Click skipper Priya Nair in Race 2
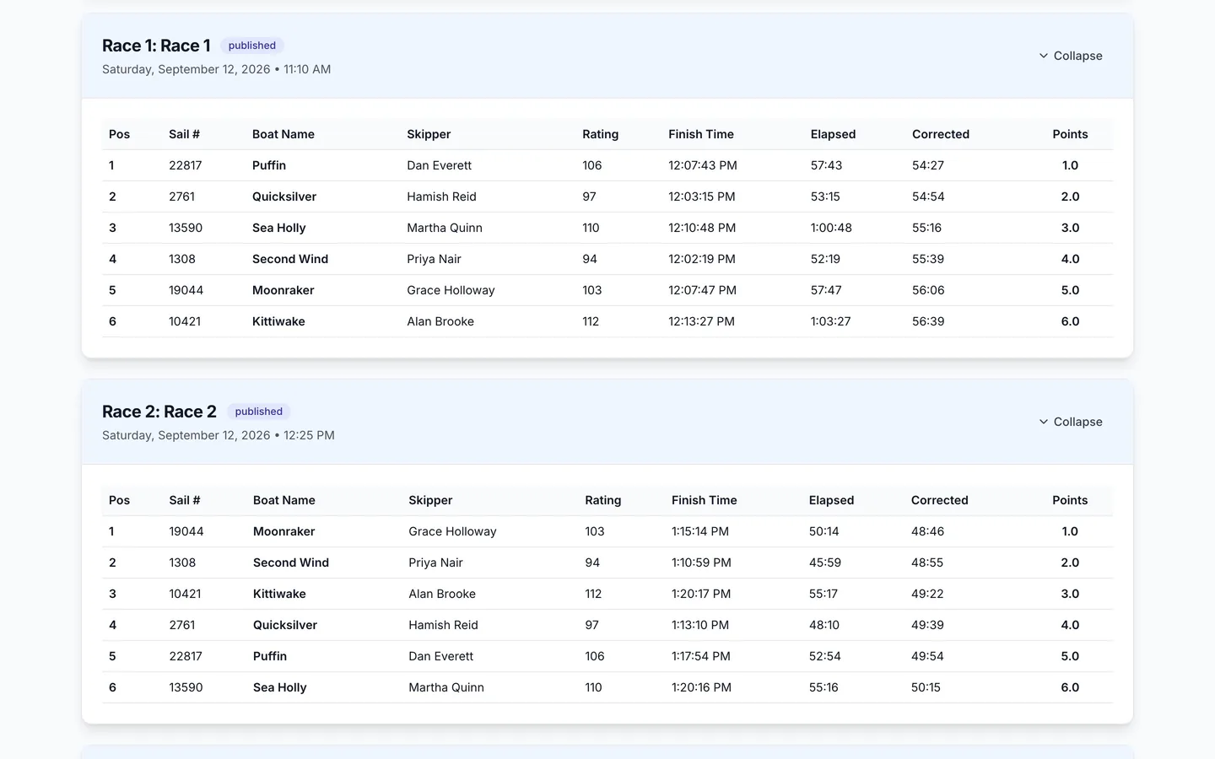 (435, 563)
